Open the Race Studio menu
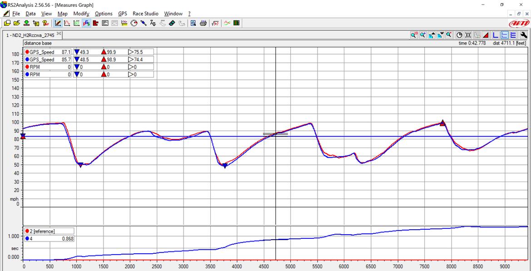The image size is (531, 271). coord(145,14)
